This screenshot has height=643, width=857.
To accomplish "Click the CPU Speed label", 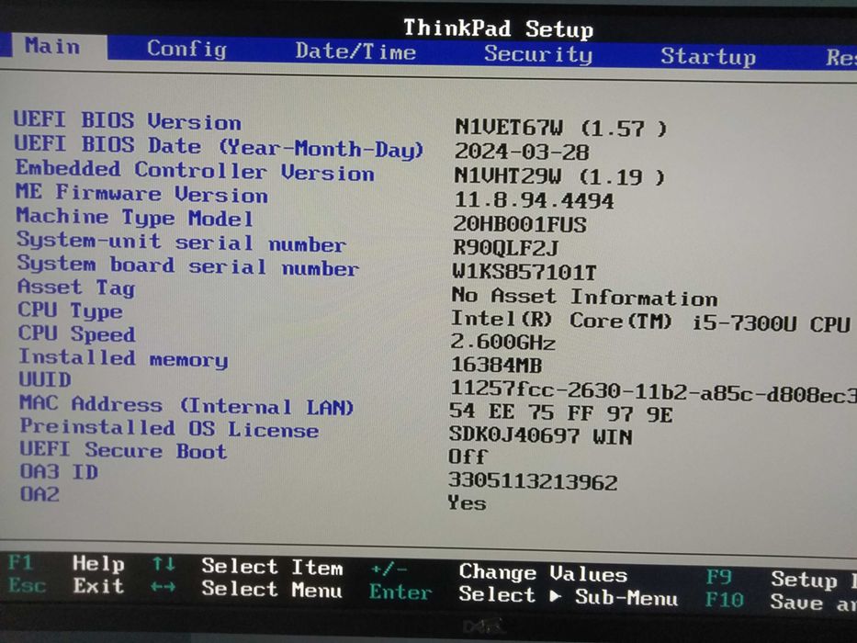I will [x=76, y=333].
